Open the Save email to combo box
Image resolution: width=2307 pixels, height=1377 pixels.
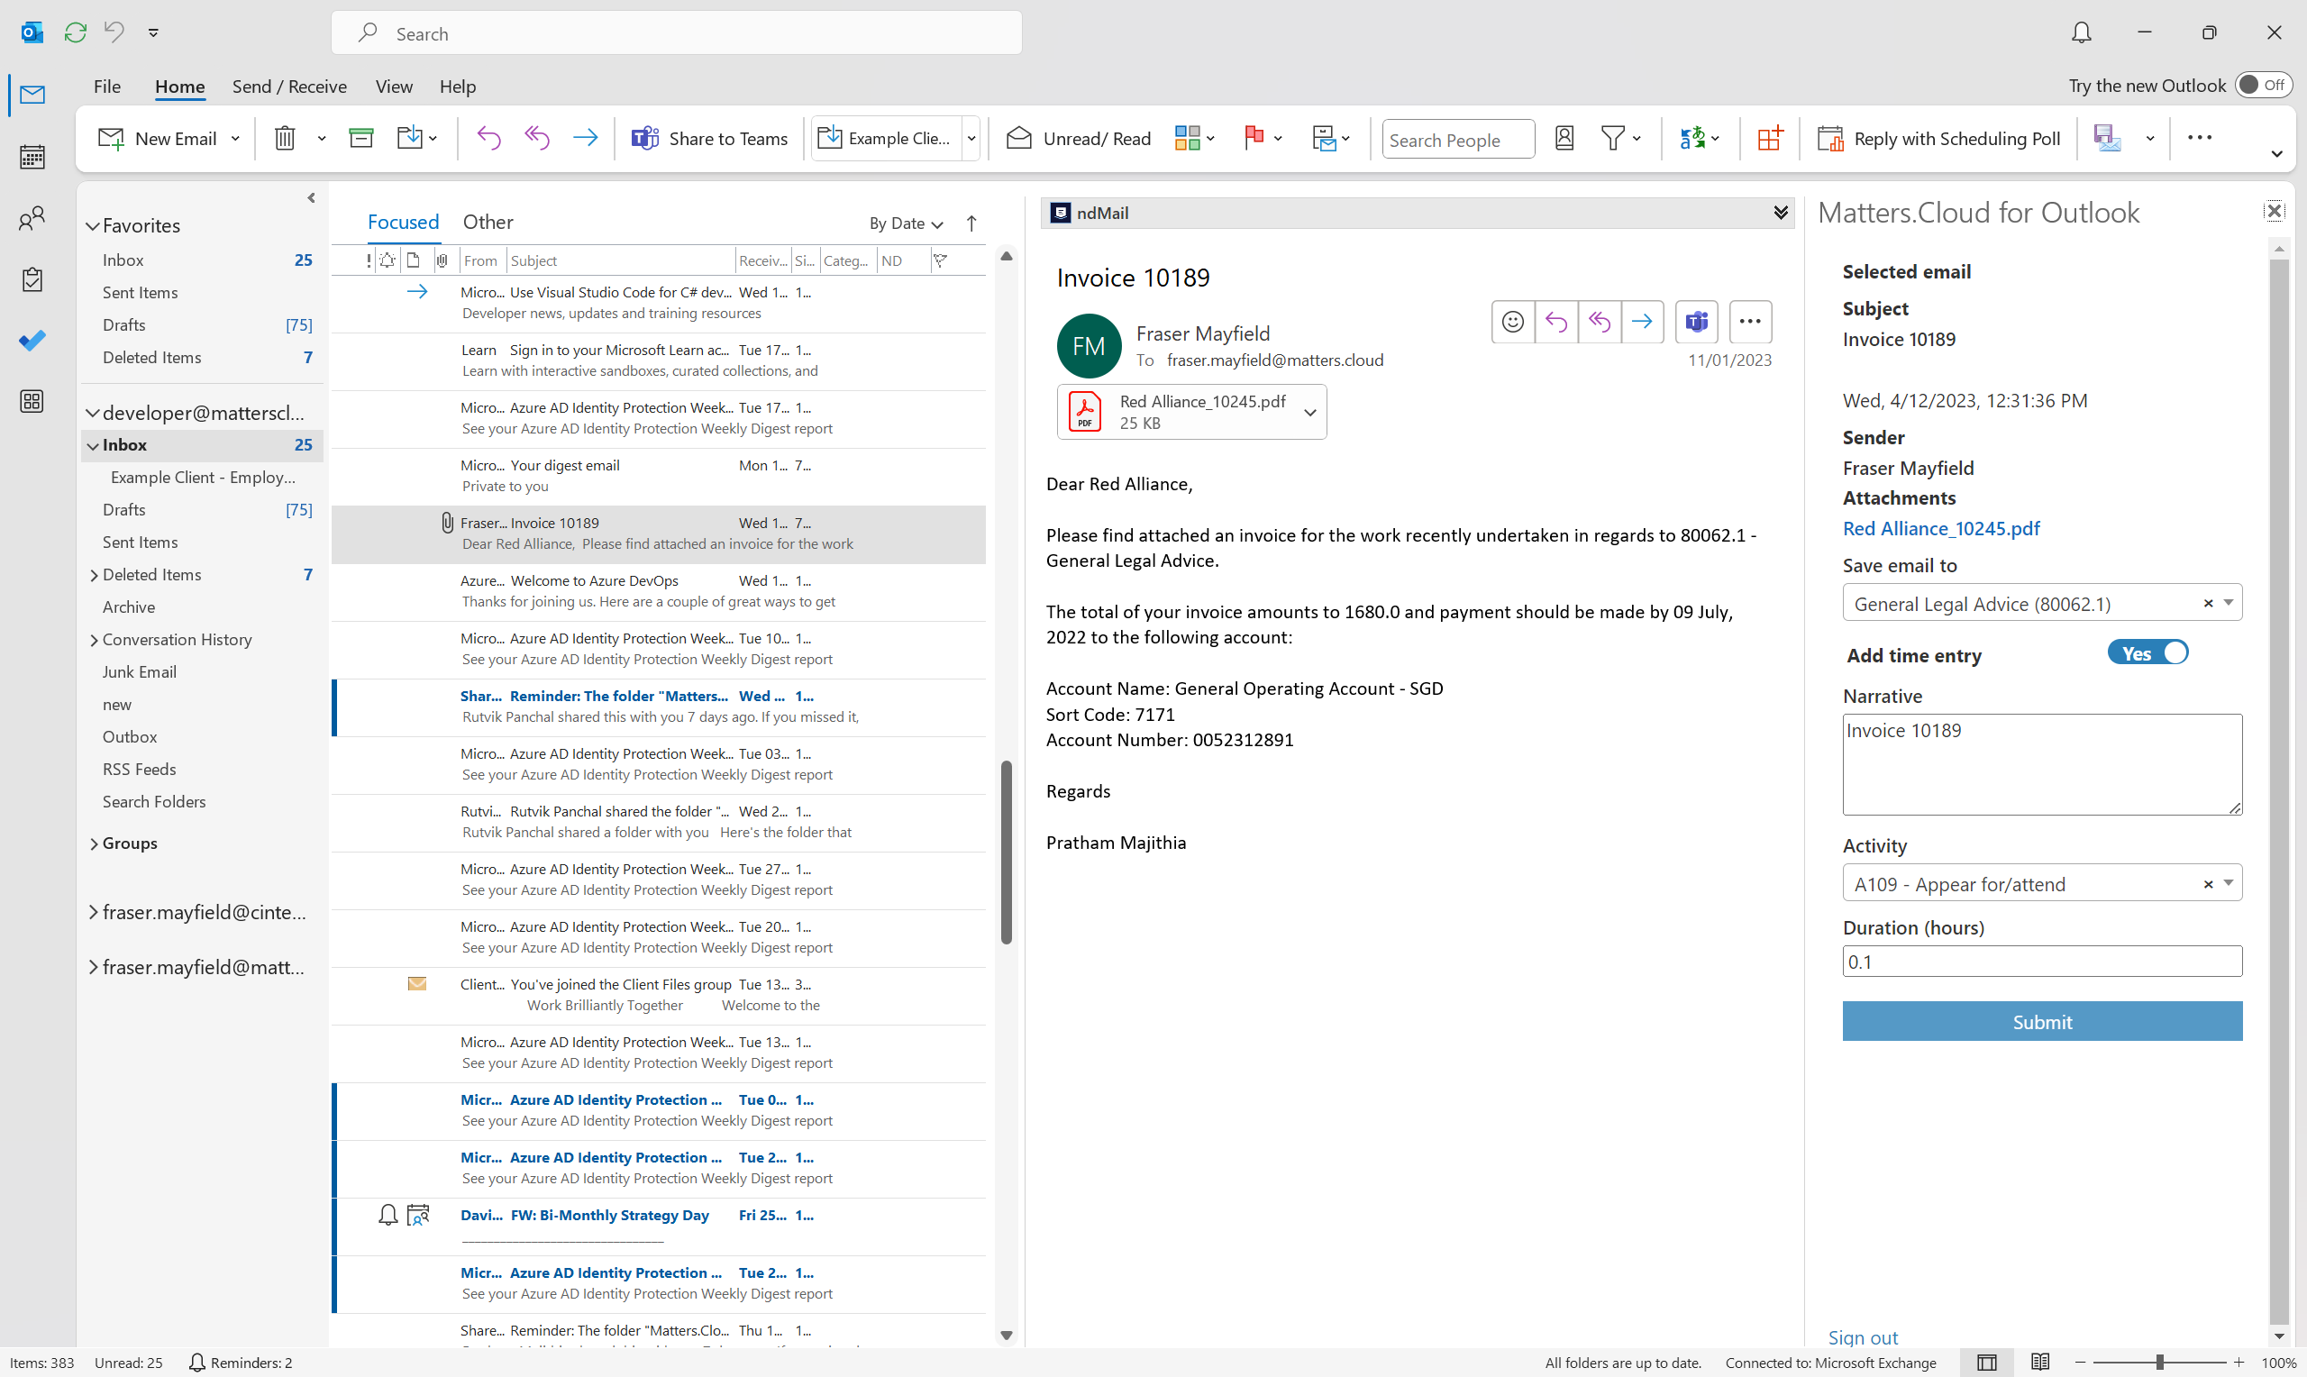coord(2042,603)
